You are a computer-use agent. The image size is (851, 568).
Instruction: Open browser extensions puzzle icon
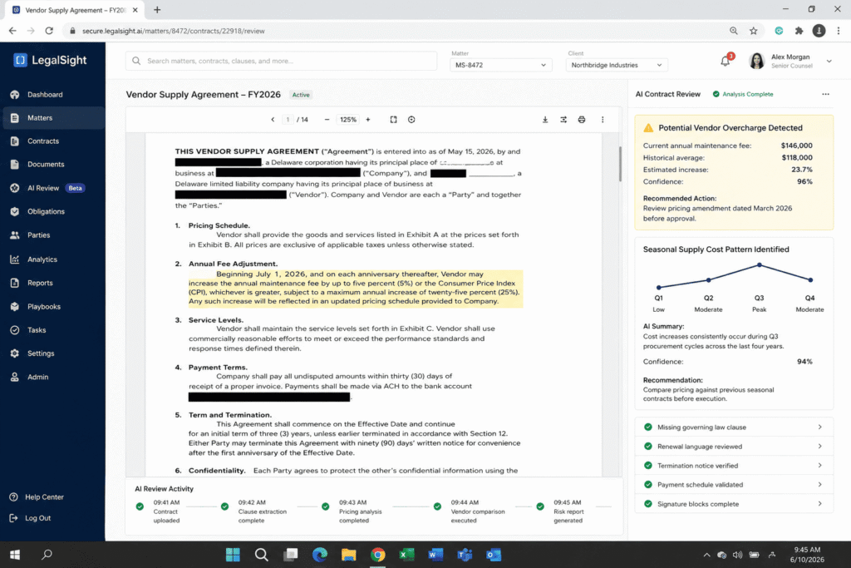point(799,31)
